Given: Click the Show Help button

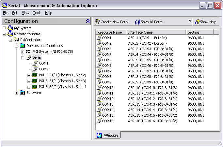Looking at the screenshot, I should [205, 22].
